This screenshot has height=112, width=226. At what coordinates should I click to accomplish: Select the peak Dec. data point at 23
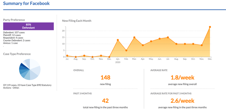tap(210, 27)
